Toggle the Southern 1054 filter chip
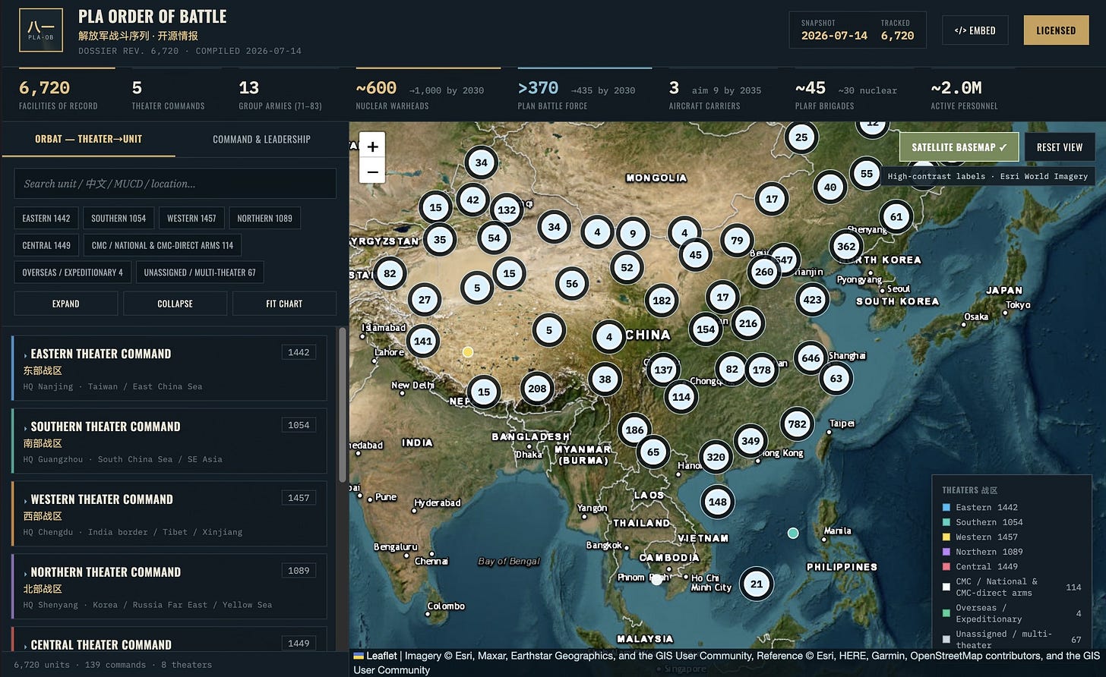 coord(118,219)
